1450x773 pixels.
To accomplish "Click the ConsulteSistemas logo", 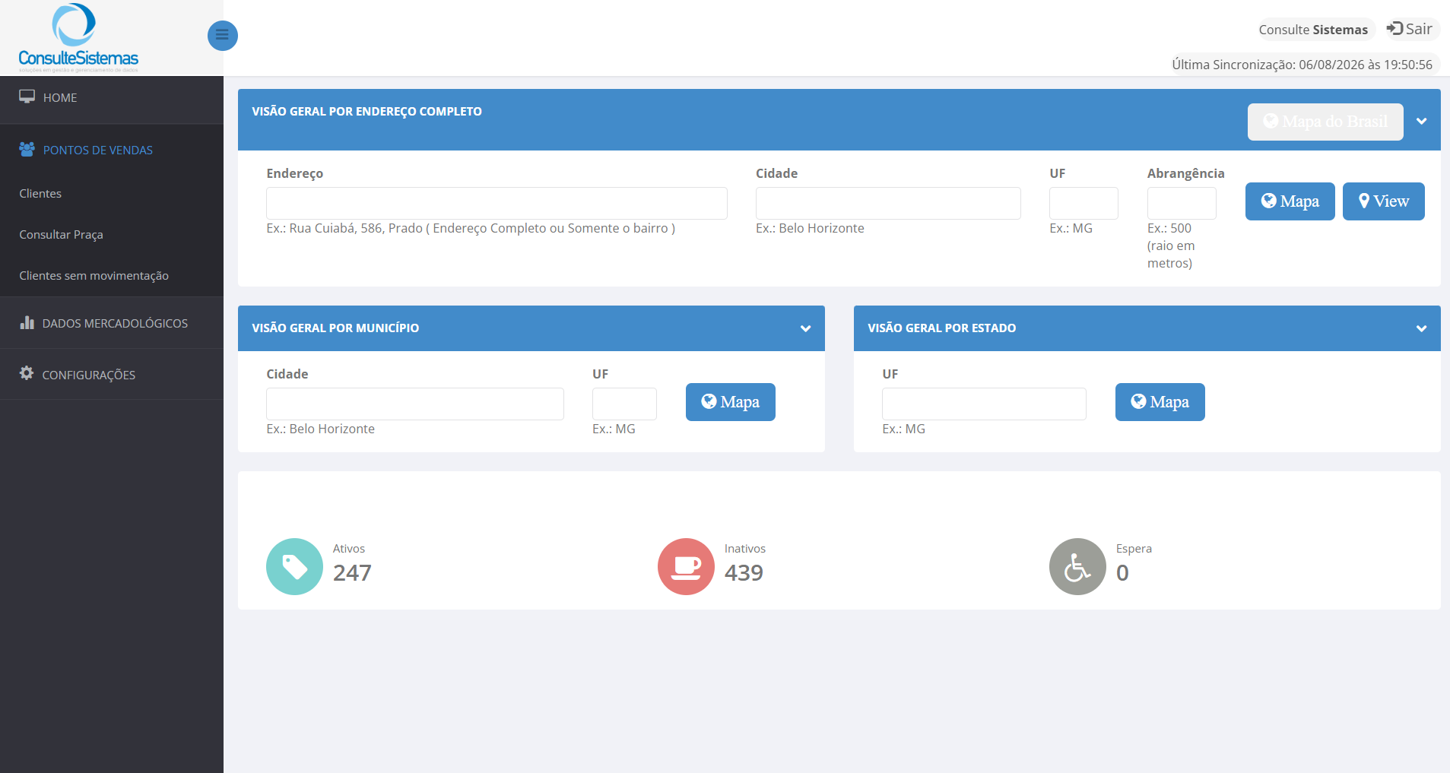I will point(78,37).
